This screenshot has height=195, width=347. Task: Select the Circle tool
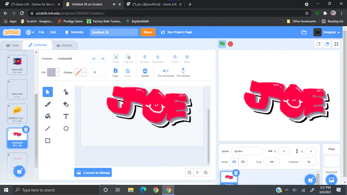pyautogui.click(x=66, y=128)
